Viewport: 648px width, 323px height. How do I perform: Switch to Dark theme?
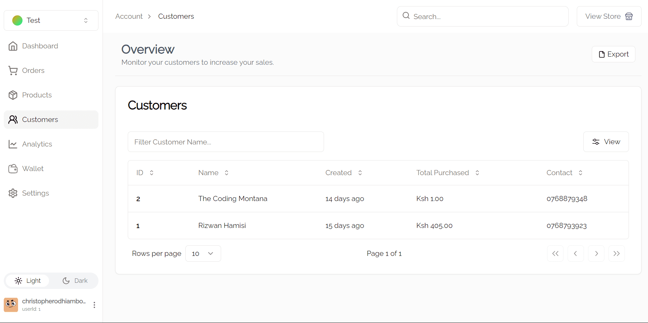point(75,281)
